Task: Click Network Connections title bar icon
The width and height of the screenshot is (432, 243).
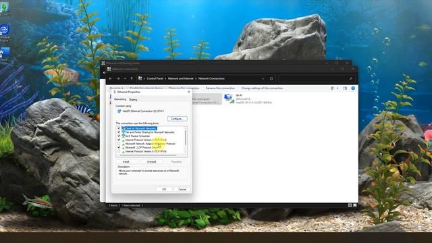Action: tap(109, 69)
